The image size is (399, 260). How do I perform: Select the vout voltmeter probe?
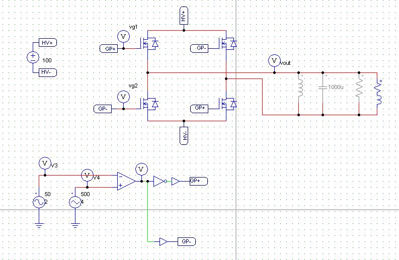tap(274, 61)
